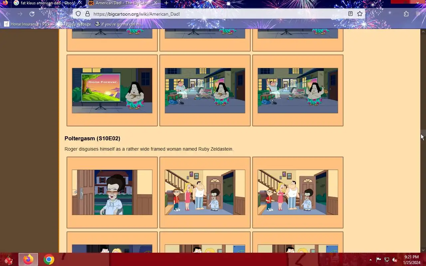Reload the current page

point(32,14)
